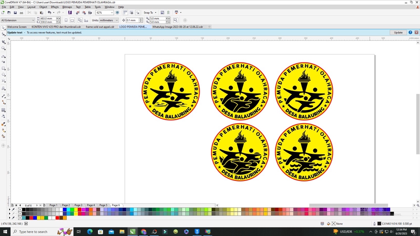
Task: Expand cursor coordinates flyout arrow in status bar
Action: click(26, 224)
